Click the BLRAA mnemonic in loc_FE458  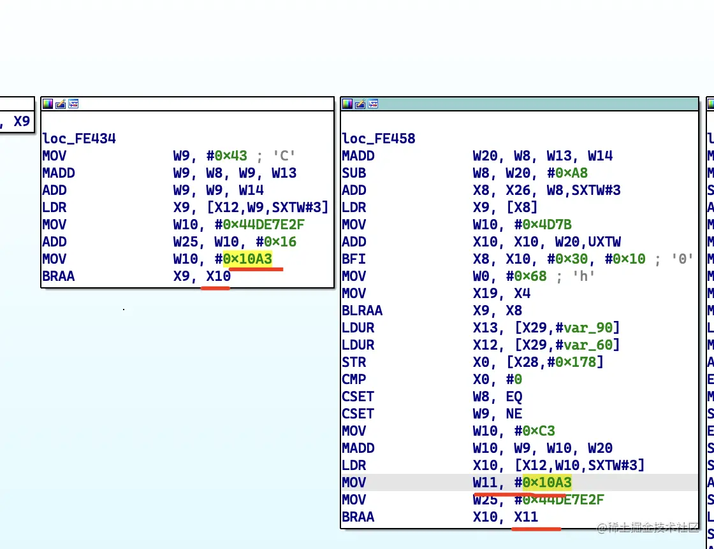(362, 311)
